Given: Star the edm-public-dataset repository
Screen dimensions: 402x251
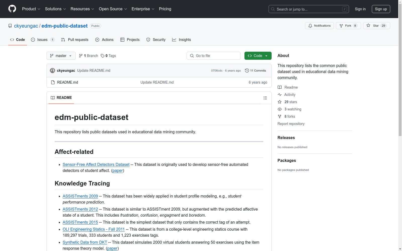Looking at the screenshot, I should (376, 26).
